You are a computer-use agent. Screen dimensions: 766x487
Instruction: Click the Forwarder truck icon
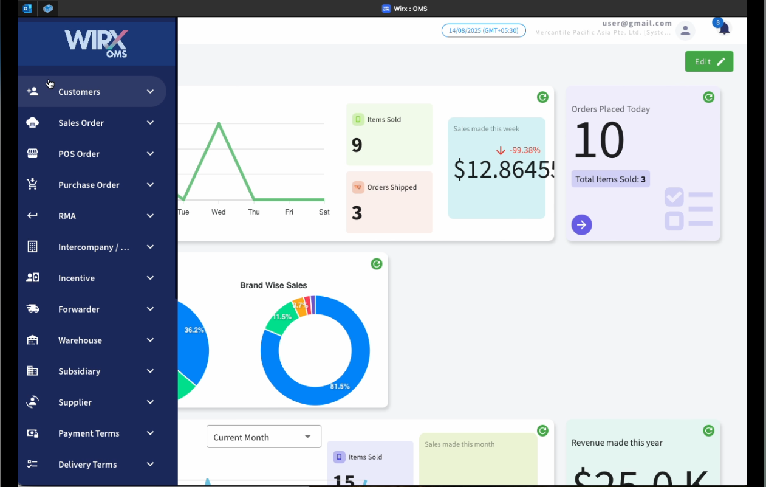pyautogui.click(x=33, y=309)
